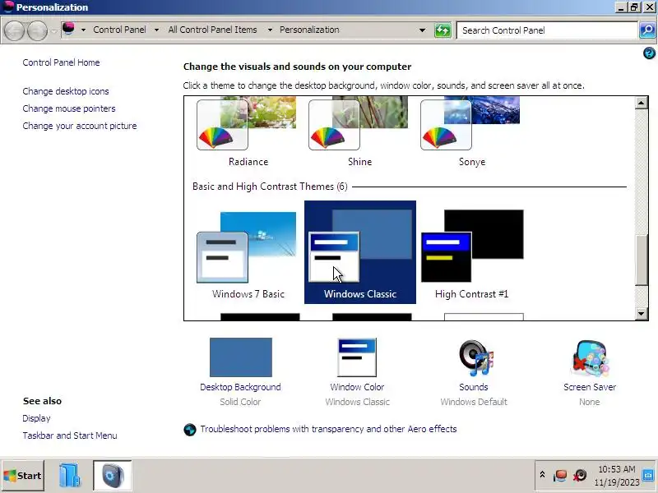Image resolution: width=658 pixels, height=493 pixels.
Task: Open Change desktop icons link
Action: (x=66, y=91)
